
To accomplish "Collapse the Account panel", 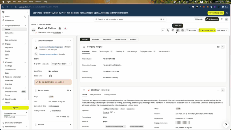I will [x=70, y=125].
